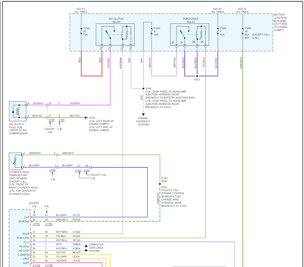The height and width of the screenshot is (267, 304).
Task: Select the Fuse 25 10A symbol
Action: [x=81, y=32]
